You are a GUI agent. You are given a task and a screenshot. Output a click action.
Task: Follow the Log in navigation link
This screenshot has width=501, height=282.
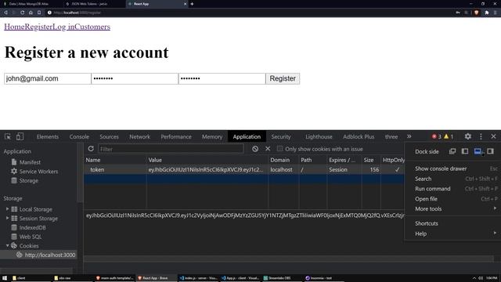63,27
